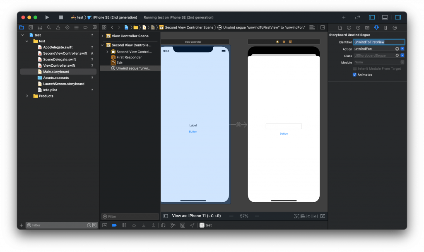Show the Attributes inspector
This screenshot has width=424, height=252.
[376, 28]
